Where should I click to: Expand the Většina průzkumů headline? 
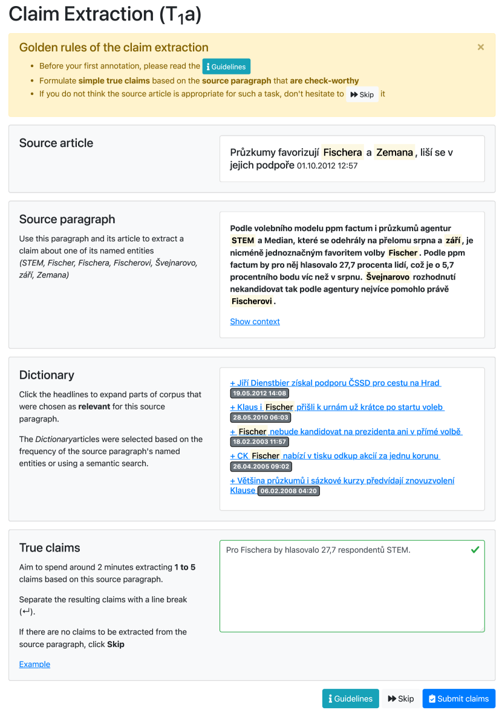pyautogui.click(x=342, y=481)
